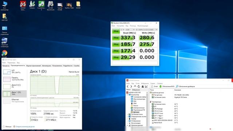Select Ethernet in the Task Manager sidebar
Screen dimensions: 233x131
click(x=14, y=101)
